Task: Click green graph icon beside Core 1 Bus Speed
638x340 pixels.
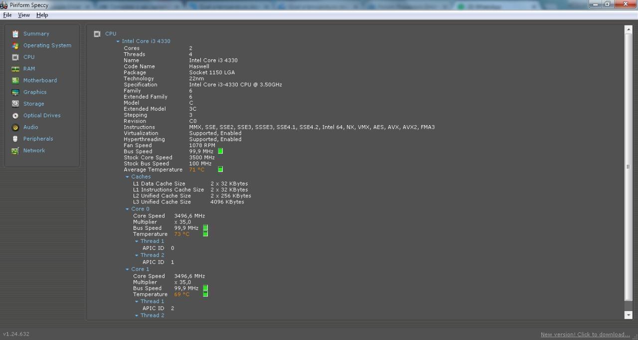Action: click(x=205, y=288)
